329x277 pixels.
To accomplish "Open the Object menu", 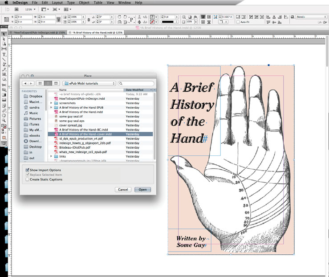I will click(x=84, y=3).
